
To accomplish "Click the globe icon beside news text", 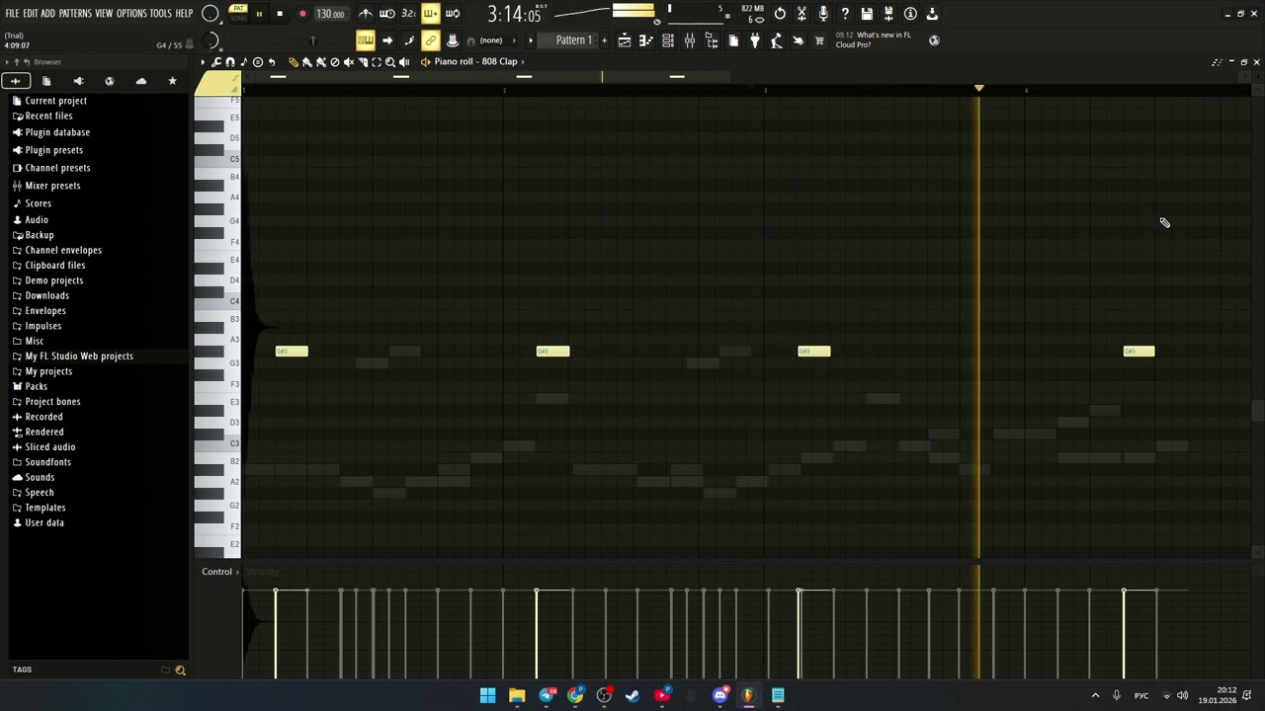I will (x=934, y=40).
